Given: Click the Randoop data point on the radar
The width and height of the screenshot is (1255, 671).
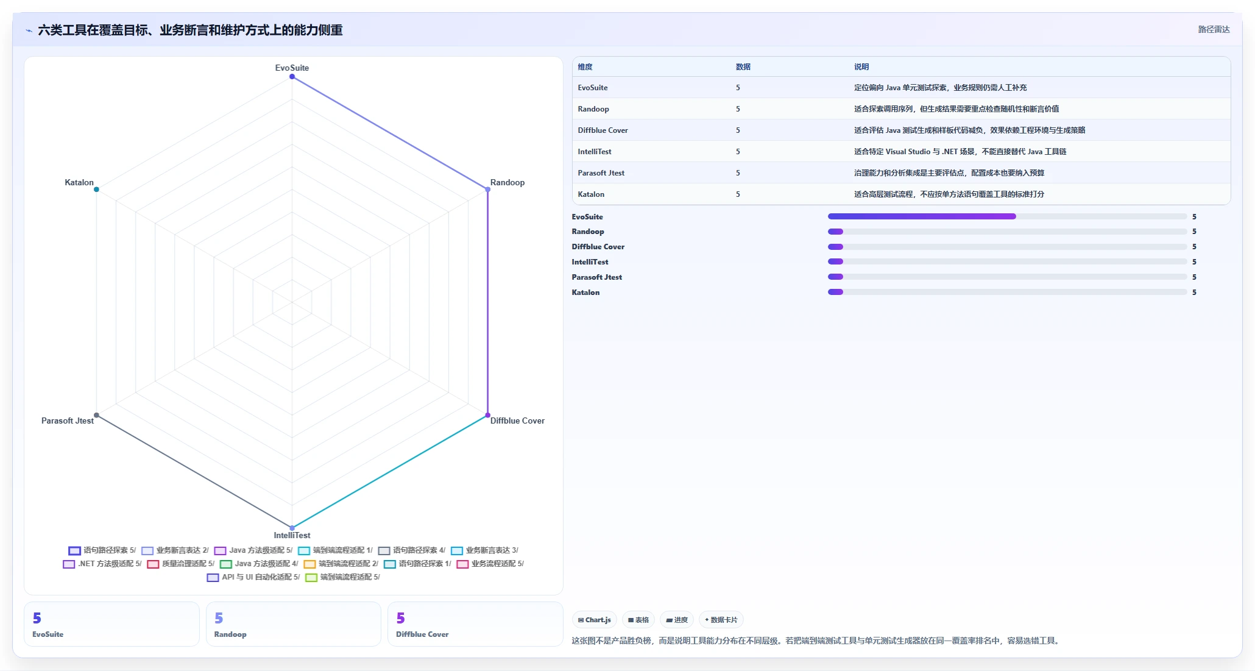Looking at the screenshot, I should pos(487,190).
